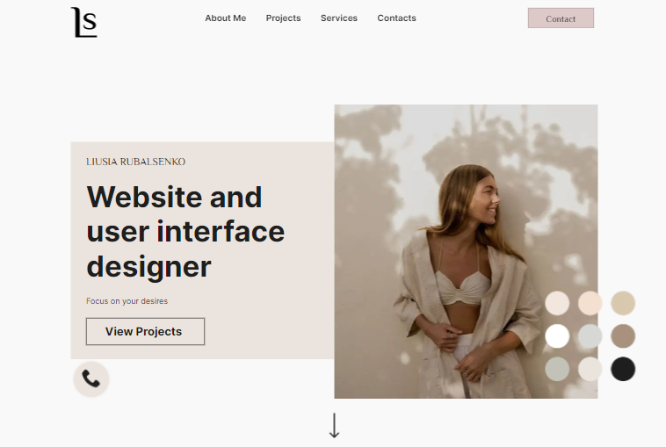The image size is (666, 447).
Task: Select the black color swatch
Action: point(623,369)
